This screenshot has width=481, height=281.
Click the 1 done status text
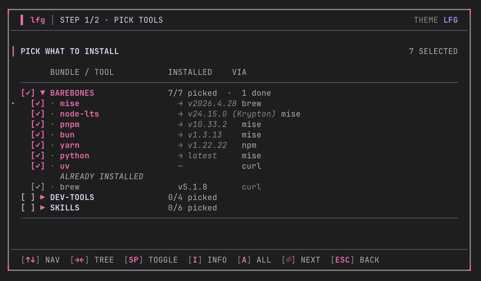tap(256, 93)
